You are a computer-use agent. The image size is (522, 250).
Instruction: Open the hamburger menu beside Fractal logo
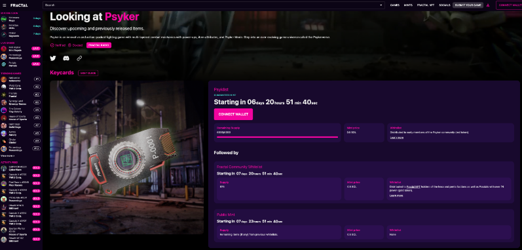(x=5, y=5)
